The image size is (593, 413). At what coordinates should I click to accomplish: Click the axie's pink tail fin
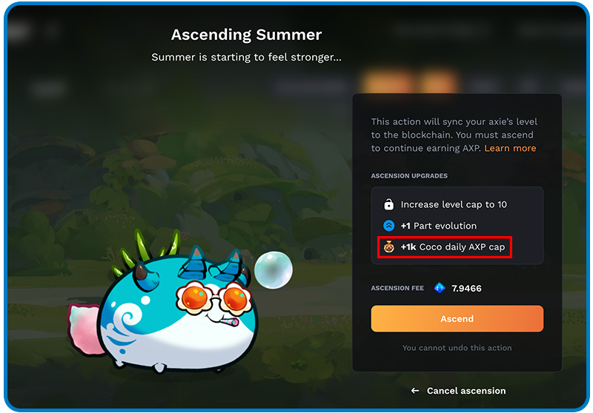click(85, 329)
